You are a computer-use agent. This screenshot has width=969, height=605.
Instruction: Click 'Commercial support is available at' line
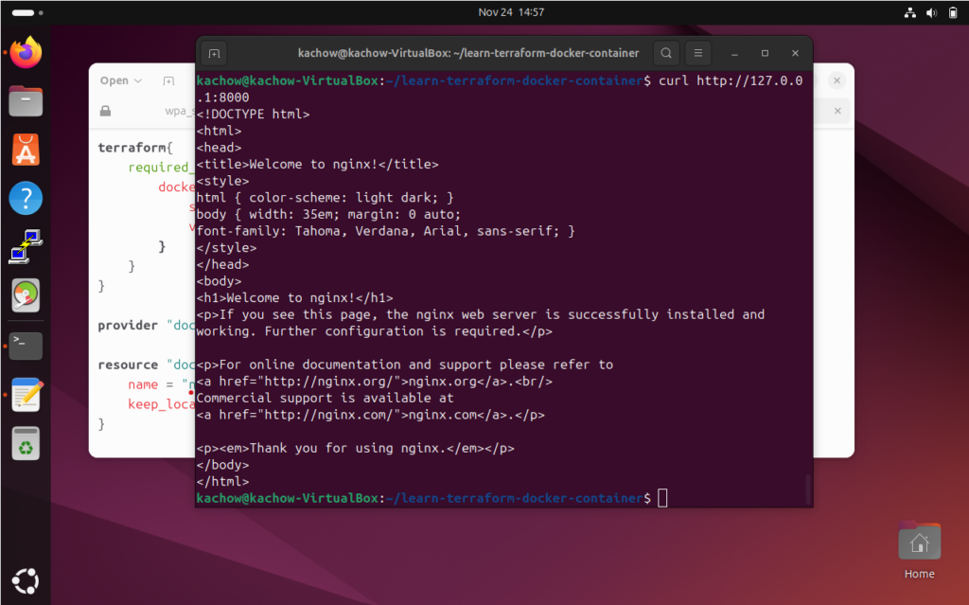[x=326, y=398]
